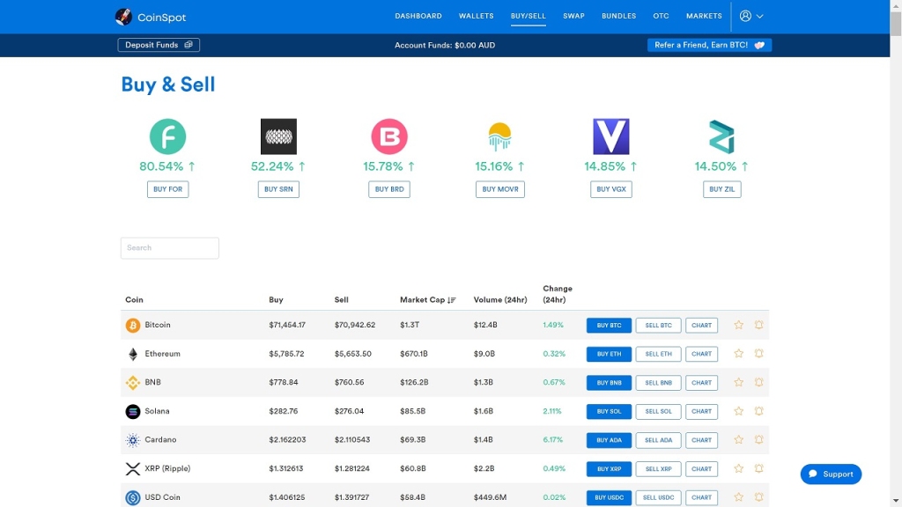Click the scrollbar down arrow

[896, 501]
